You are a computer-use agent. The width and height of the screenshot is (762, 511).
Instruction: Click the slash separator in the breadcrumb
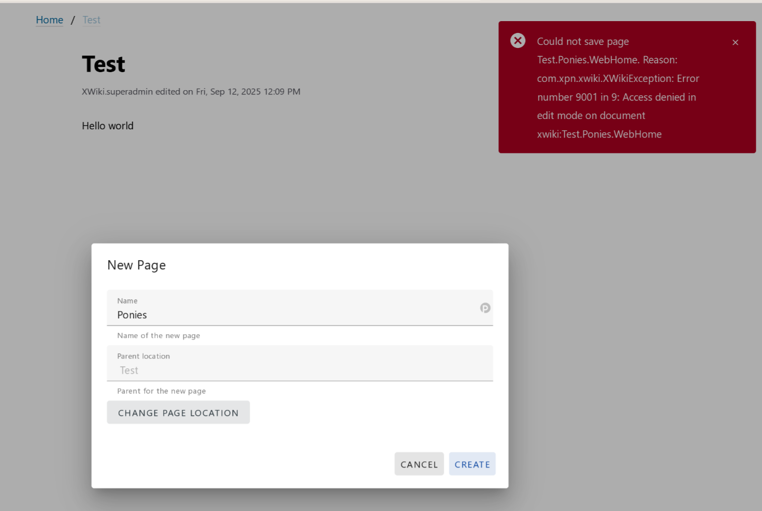point(73,20)
